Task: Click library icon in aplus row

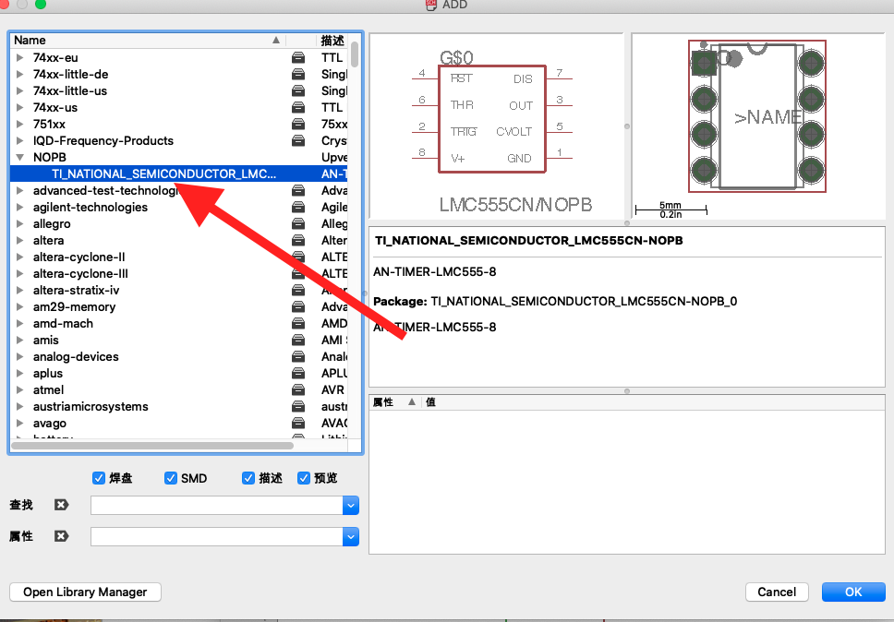Action: (297, 373)
